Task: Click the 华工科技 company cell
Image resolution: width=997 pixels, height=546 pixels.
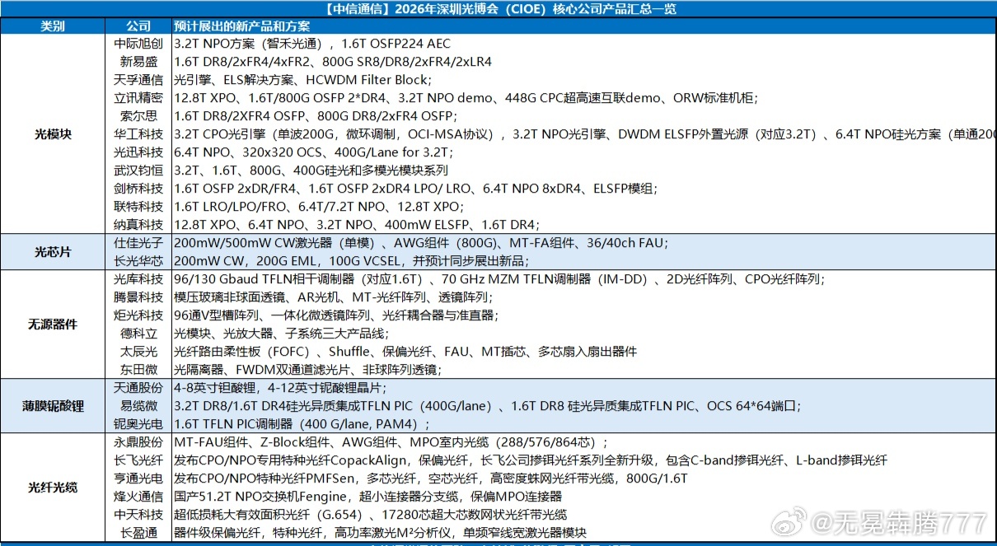Action: coord(139,134)
